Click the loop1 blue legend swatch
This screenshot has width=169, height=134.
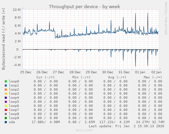click(6, 85)
